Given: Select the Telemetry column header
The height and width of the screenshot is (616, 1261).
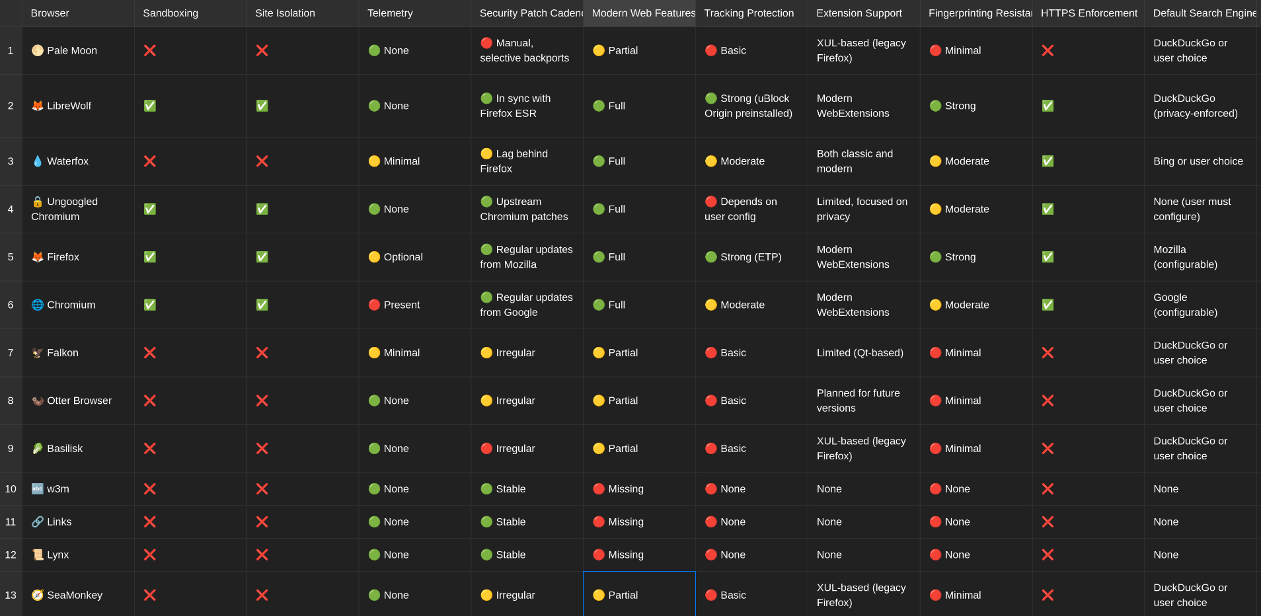Looking at the screenshot, I should 415,13.
